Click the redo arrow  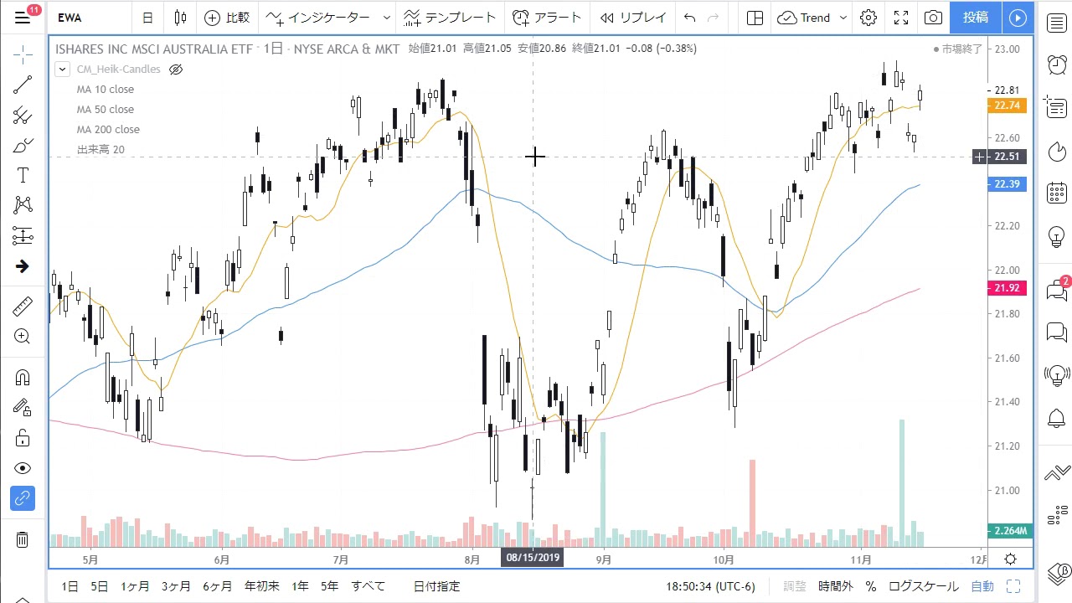714,18
